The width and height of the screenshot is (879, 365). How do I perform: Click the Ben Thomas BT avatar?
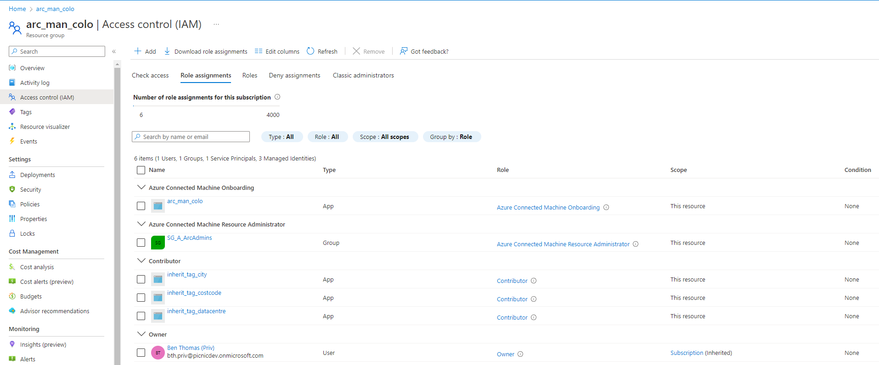tap(158, 353)
